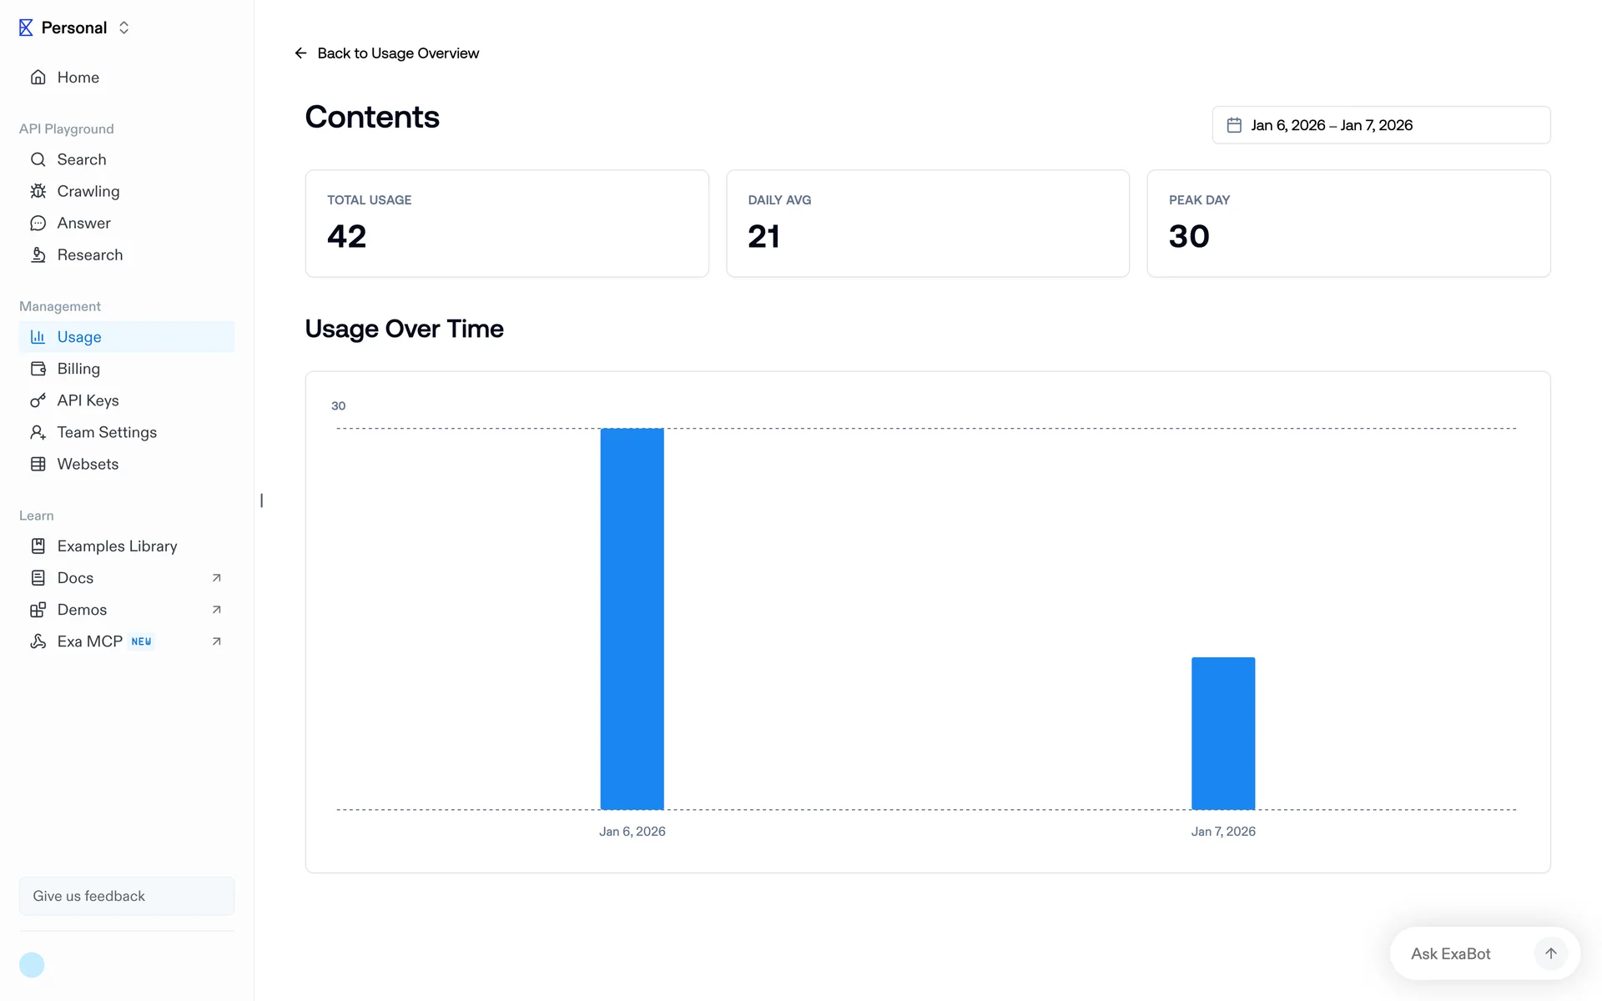The image size is (1602, 1001).
Task: Click the Answer chat bubble icon
Action: tap(38, 223)
